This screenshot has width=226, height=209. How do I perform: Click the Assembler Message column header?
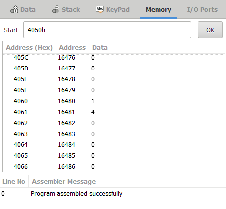click(63, 182)
